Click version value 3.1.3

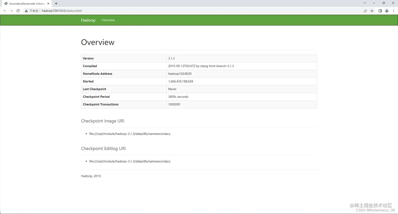pos(171,58)
